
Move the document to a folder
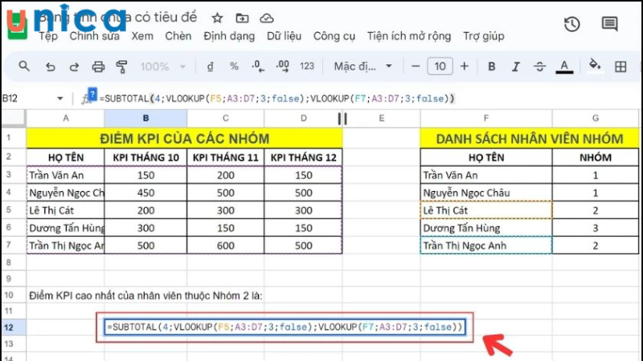242,18
